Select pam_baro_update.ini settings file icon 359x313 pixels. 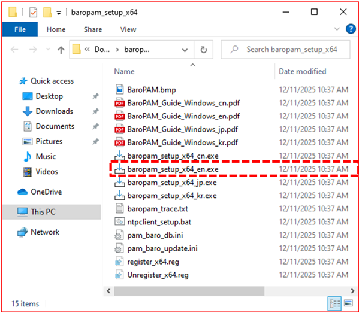coord(119,248)
